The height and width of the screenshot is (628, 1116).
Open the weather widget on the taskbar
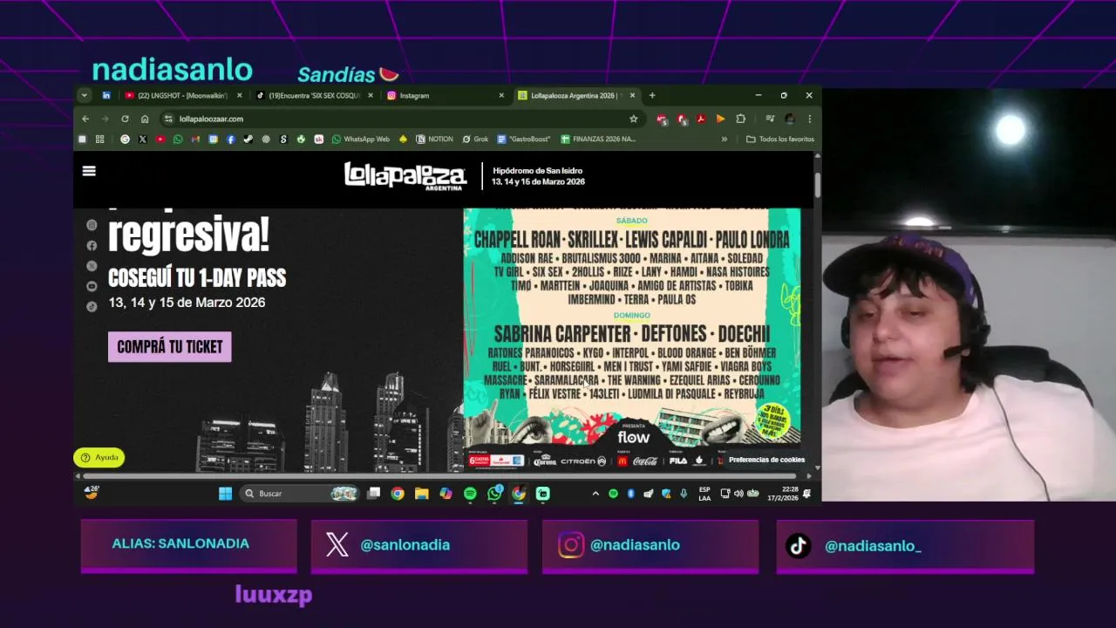92,493
